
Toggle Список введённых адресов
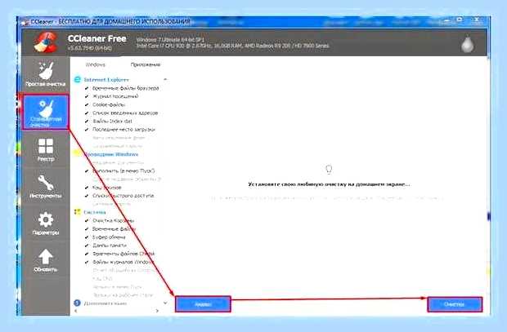coord(87,113)
